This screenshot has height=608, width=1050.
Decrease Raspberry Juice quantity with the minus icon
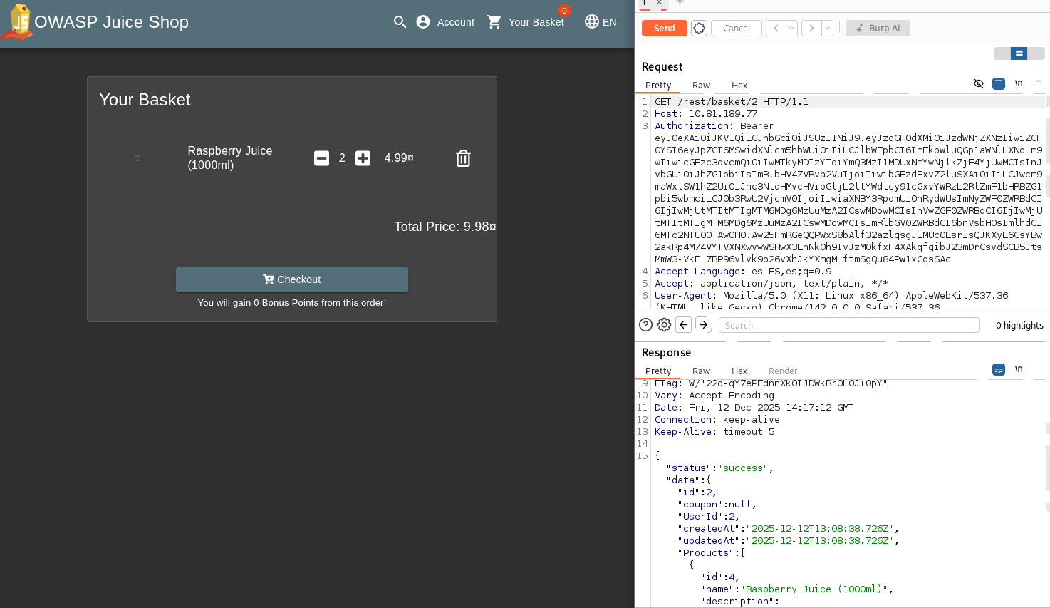321,158
